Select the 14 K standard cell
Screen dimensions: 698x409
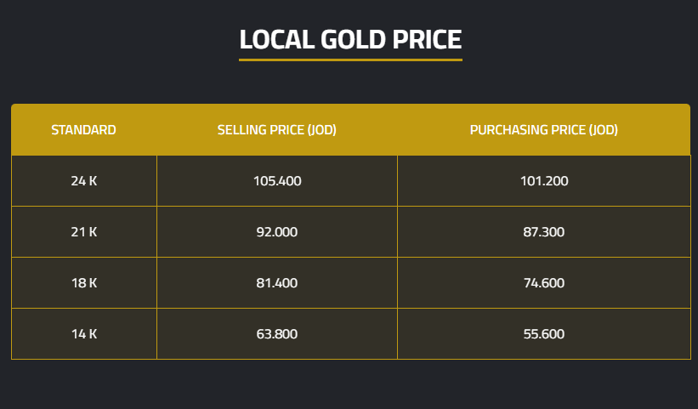click(x=83, y=334)
